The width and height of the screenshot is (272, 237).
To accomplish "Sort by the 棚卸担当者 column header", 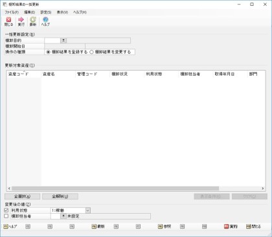I will click(x=196, y=74).
